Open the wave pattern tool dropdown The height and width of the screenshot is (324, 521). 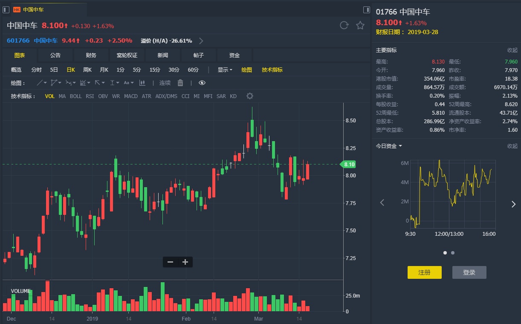tap(71, 83)
